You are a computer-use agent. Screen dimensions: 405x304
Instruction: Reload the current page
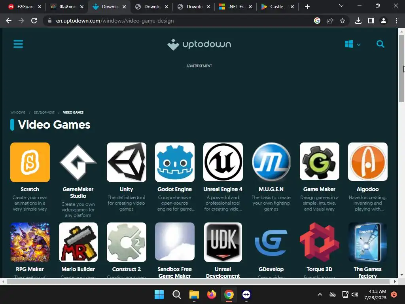point(34,21)
